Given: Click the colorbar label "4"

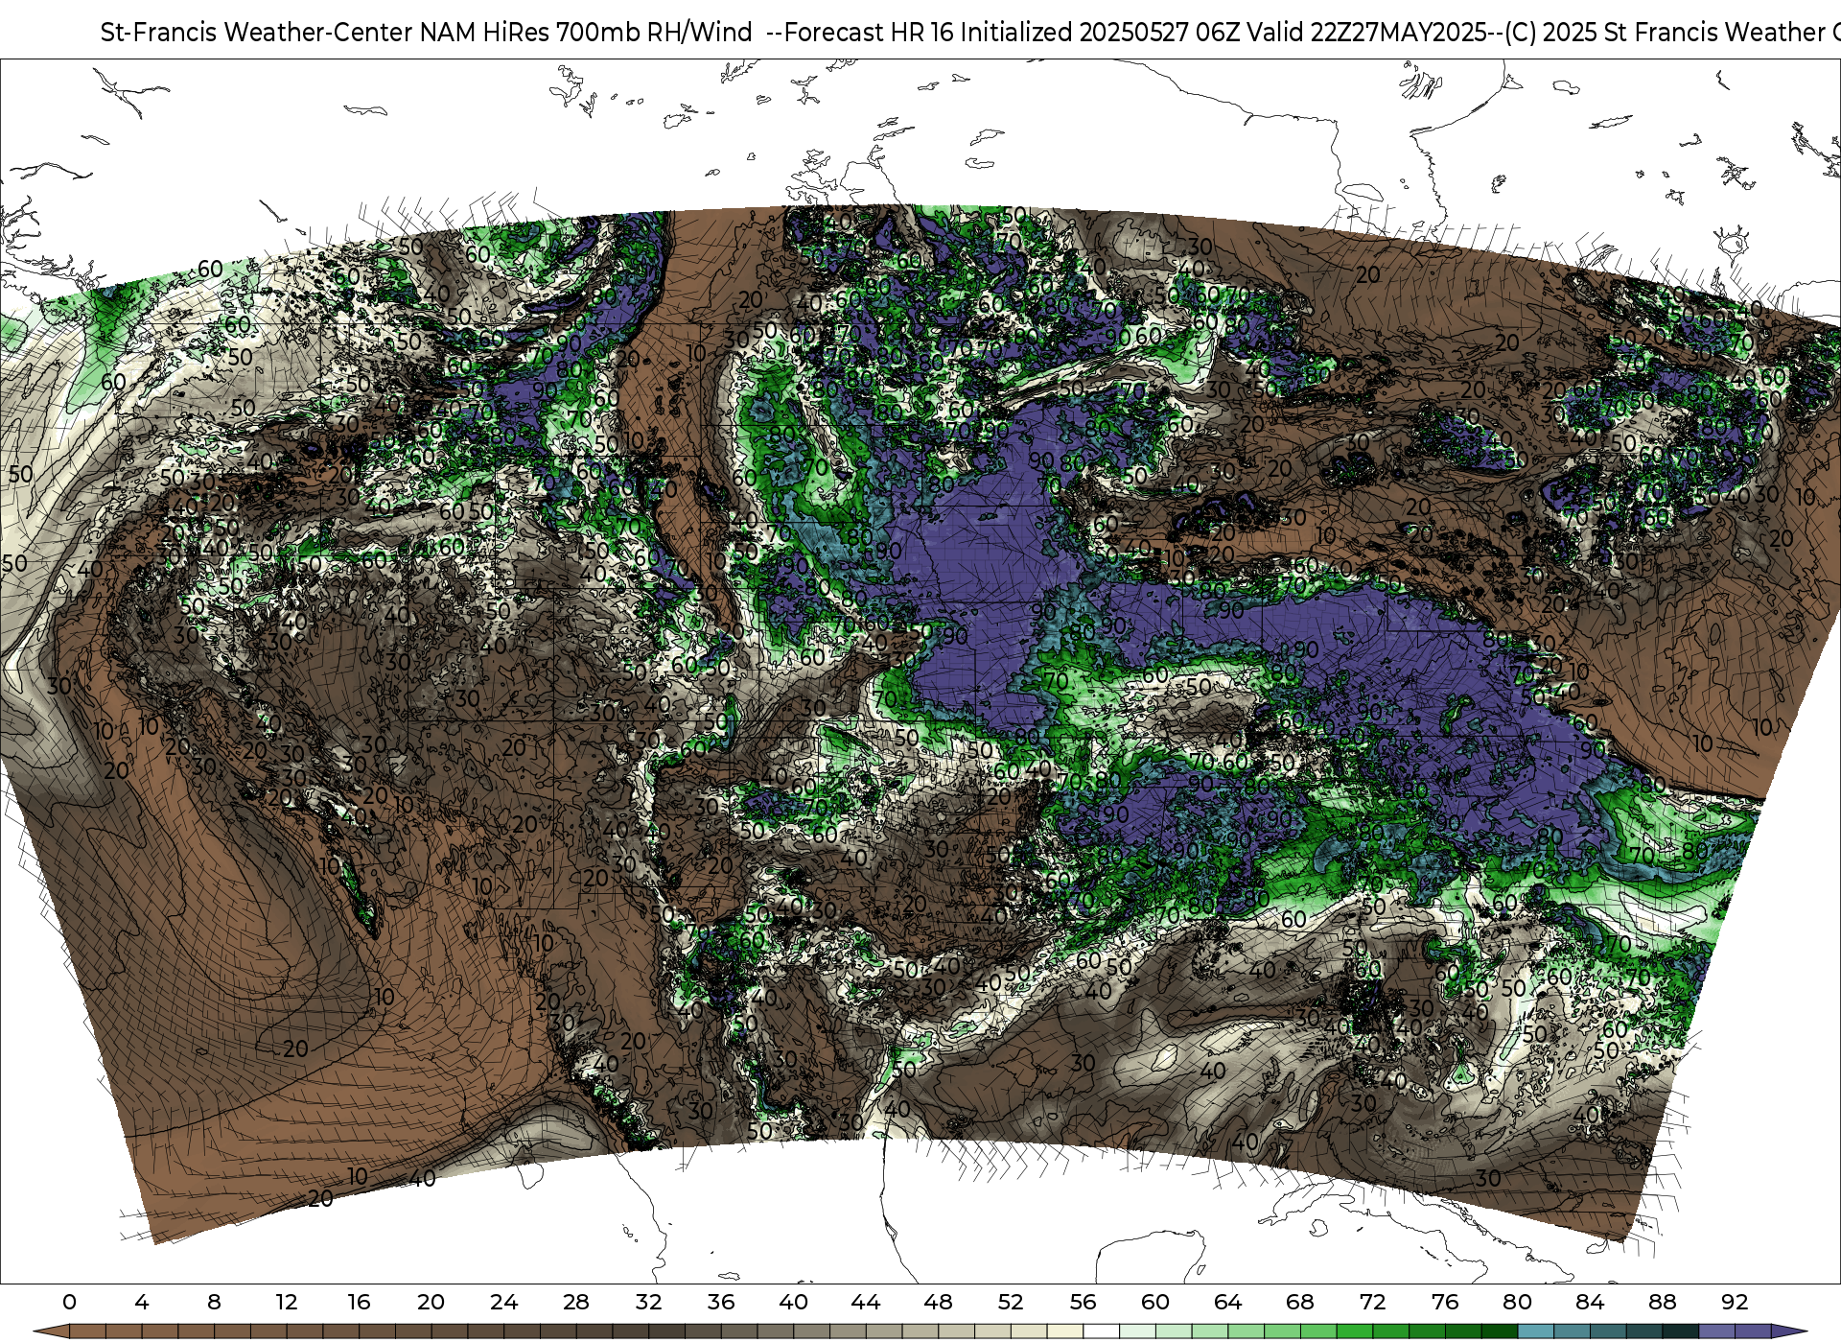Looking at the screenshot, I should click(142, 1302).
